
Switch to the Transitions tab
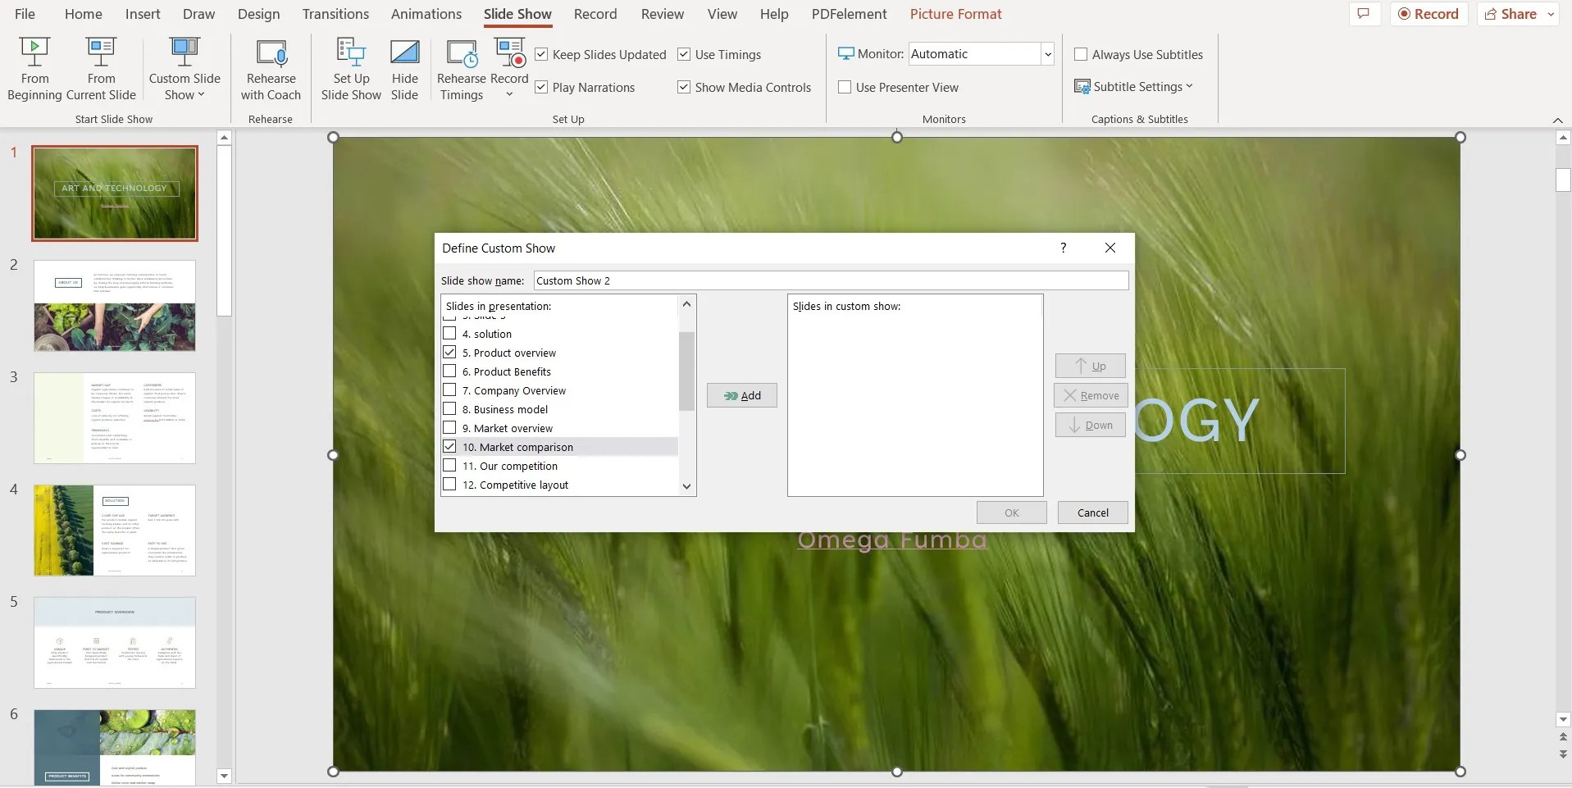pos(335,13)
